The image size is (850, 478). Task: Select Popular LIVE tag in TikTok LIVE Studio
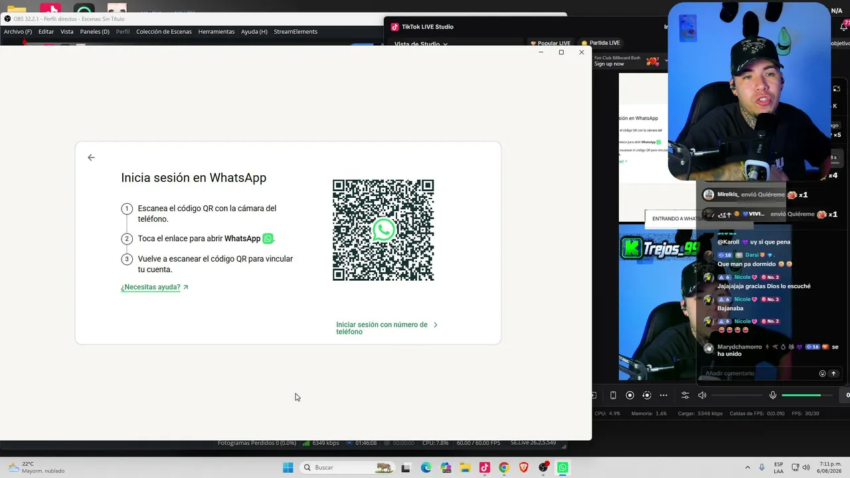[551, 43]
